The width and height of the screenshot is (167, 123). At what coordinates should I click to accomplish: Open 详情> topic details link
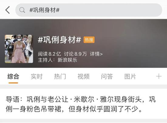(x=96, y=54)
